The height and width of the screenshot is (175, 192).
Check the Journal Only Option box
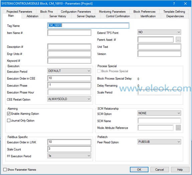click(9, 120)
